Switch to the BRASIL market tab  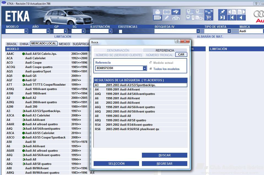pyautogui.click(x=12, y=44)
